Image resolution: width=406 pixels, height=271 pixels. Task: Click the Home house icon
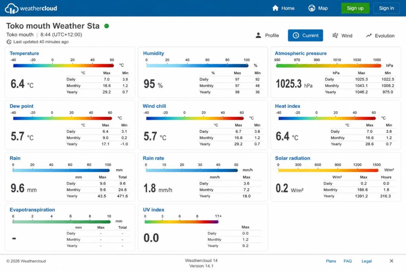[x=275, y=8]
